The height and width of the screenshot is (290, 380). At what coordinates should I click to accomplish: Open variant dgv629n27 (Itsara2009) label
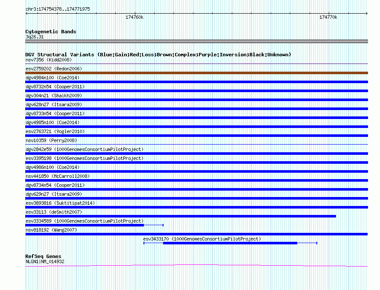coord(54,194)
